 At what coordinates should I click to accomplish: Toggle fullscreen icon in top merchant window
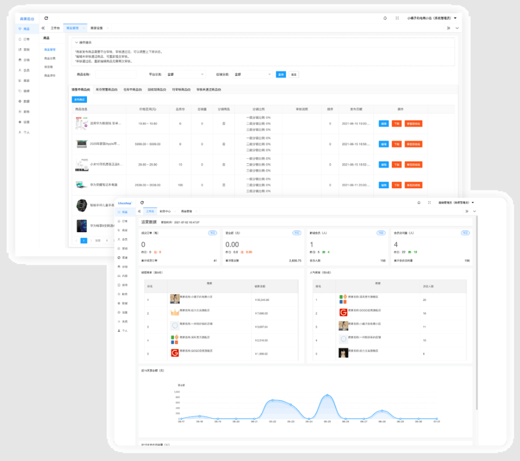tap(397, 18)
